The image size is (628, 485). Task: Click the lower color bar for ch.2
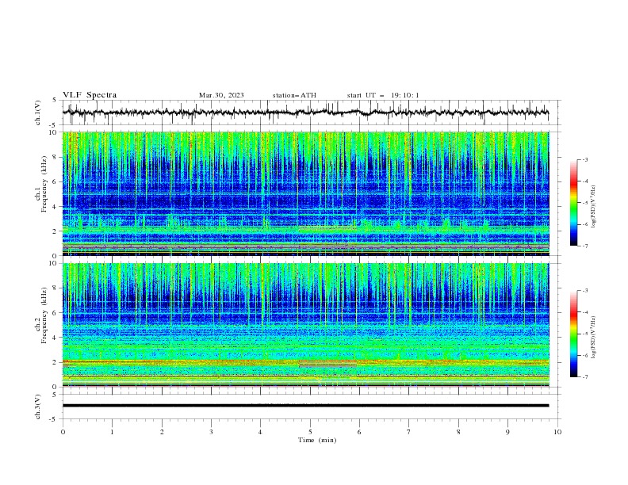pos(574,334)
